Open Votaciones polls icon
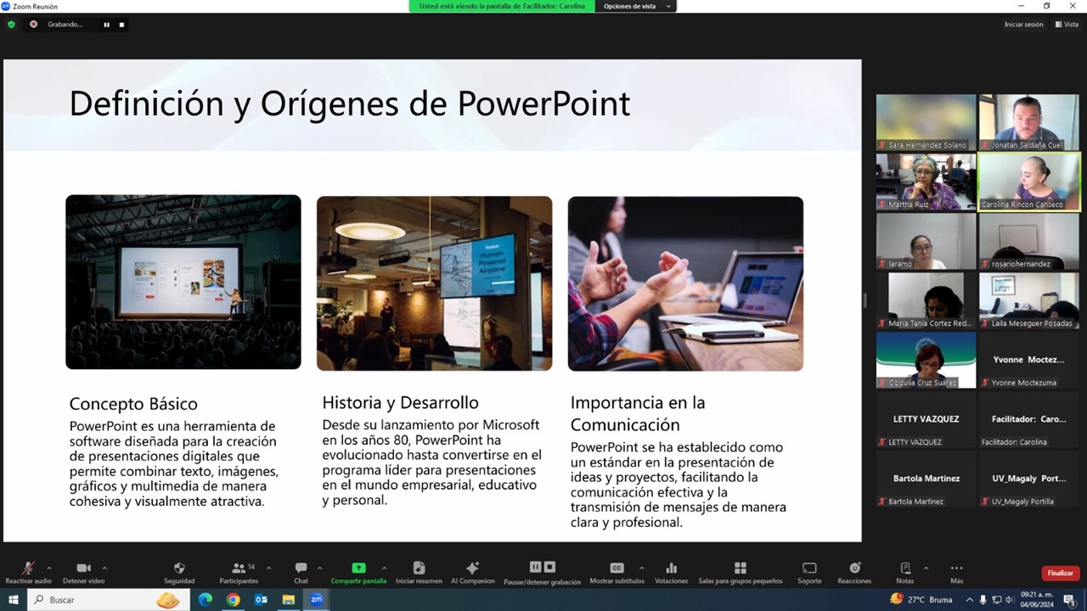Viewport: 1087px width, 611px height. tap(671, 569)
